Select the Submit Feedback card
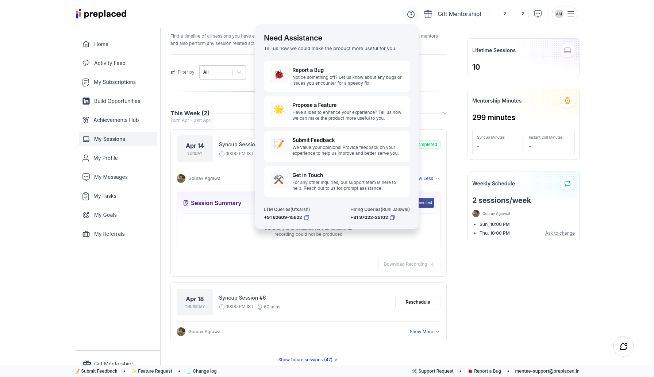The image size is (654, 377). click(337, 146)
